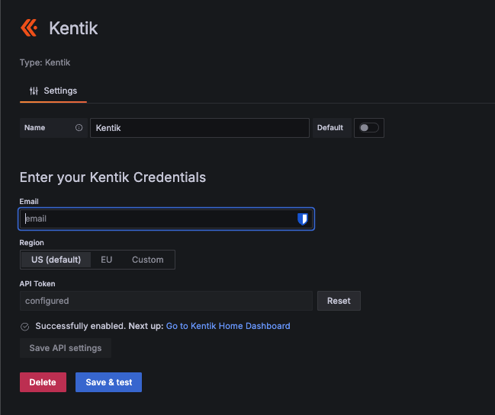
Task: Click the Save & test button
Action: pos(108,382)
